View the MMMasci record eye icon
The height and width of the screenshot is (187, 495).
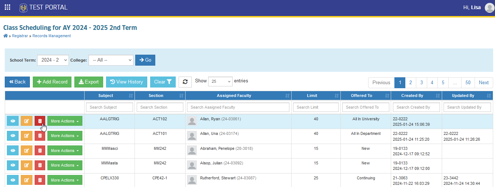[x=13, y=151]
